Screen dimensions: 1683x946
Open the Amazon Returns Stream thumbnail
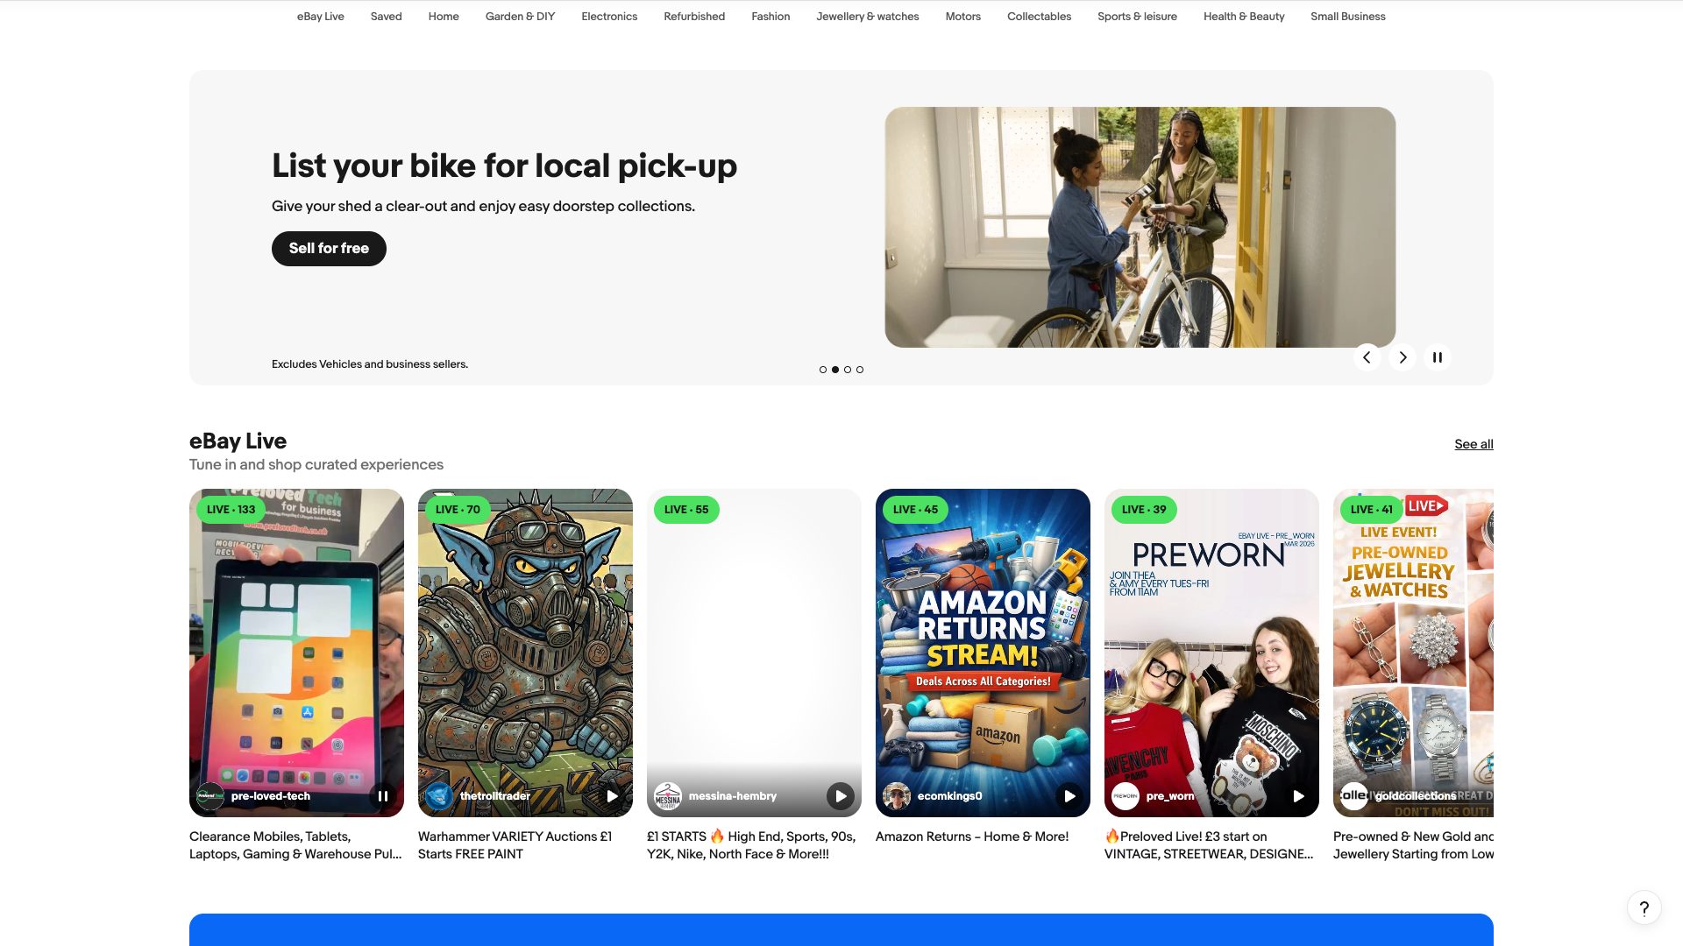click(983, 639)
